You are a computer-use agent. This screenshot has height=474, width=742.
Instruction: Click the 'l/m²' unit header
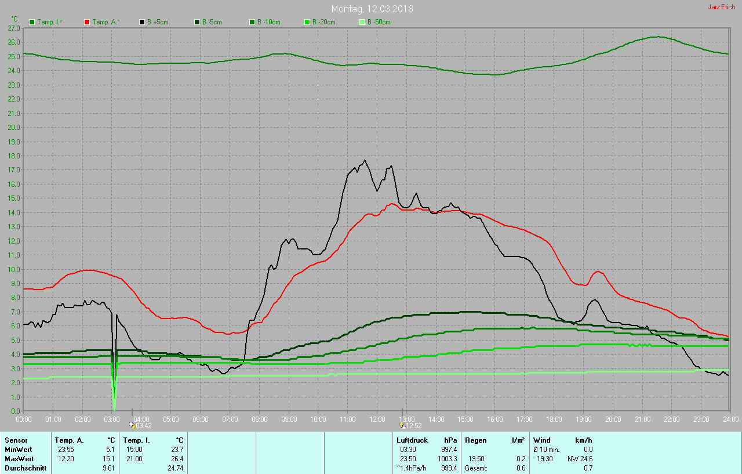518,440
